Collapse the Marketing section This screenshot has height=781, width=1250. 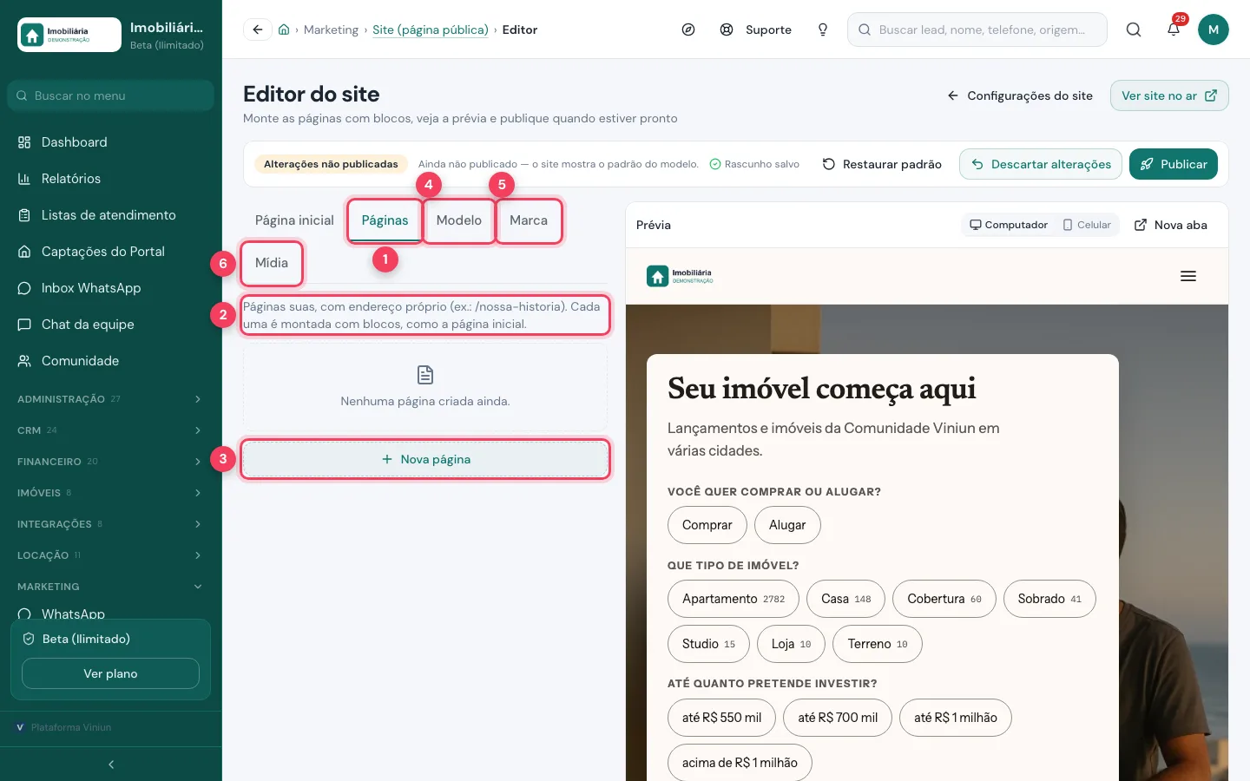click(110, 587)
